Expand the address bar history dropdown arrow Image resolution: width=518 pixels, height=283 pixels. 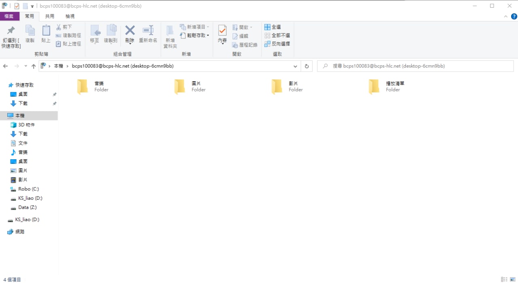click(295, 66)
